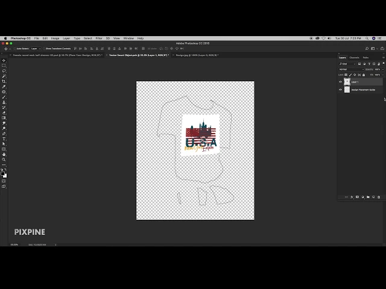Image resolution: width=386 pixels, height=289 pixels.
Task: Click the foreground color swatch
Action: tap(2, 173)
